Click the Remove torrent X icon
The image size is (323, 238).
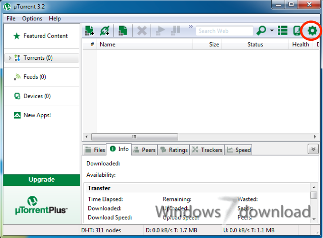[x=142, y=31]
